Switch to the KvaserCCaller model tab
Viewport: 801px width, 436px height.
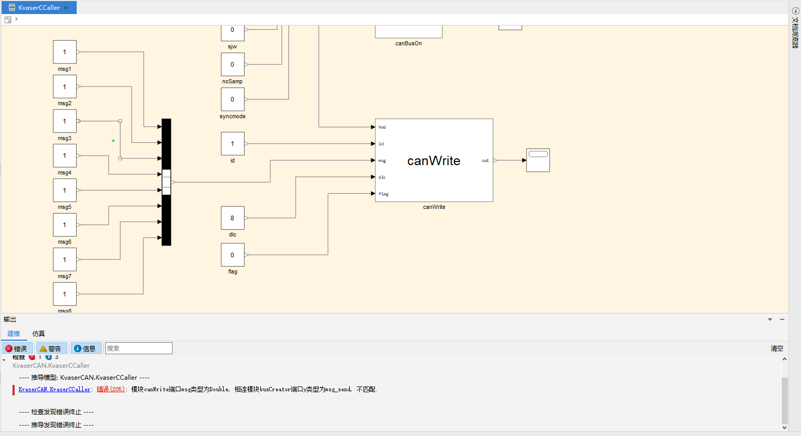(x=39, y=8)
